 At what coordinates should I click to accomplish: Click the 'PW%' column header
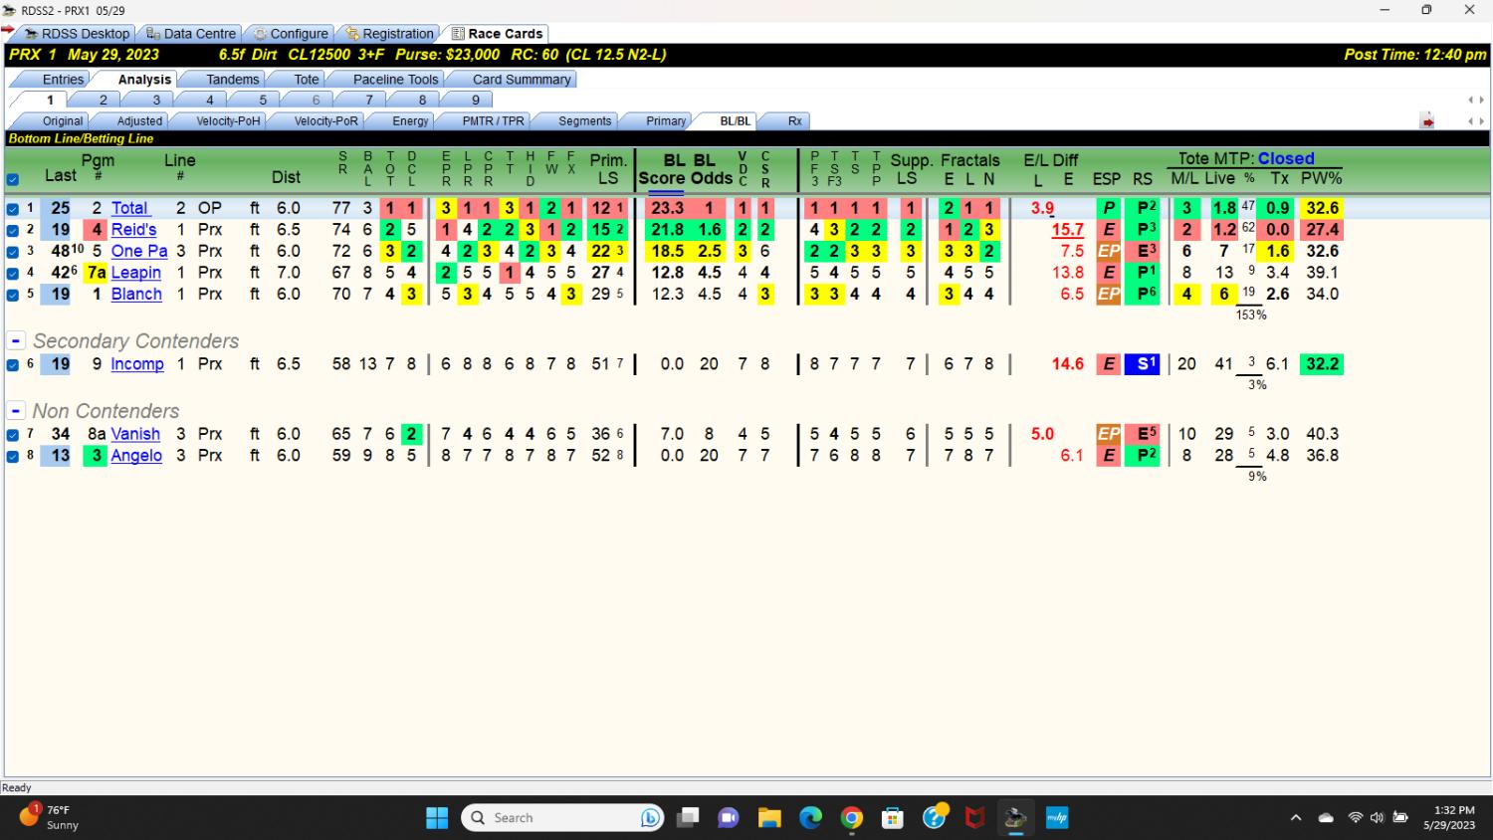[1322, 178]
